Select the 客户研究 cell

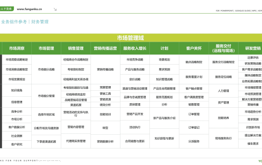pyautogui.click(x=17, y=144)
